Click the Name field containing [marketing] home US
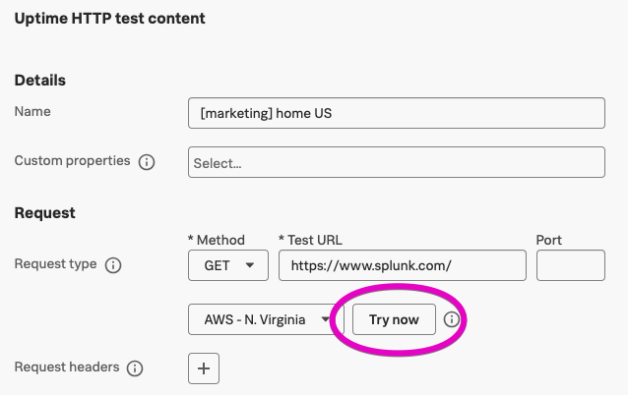Screen dimensions: 628x395 pos(396,113)
